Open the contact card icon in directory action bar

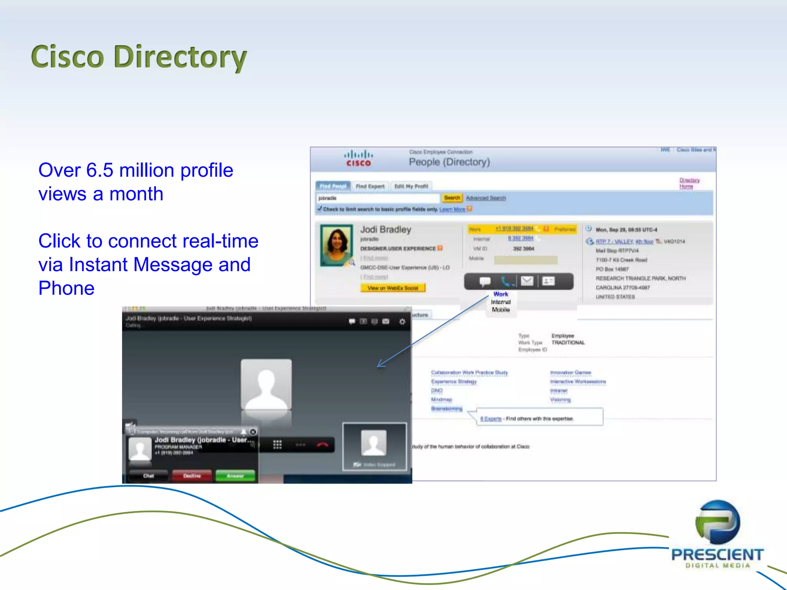click(548, 282)
